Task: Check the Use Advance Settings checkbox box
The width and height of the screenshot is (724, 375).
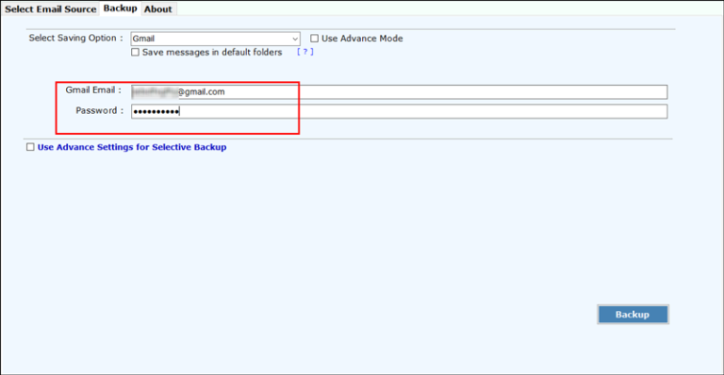Action: (x=30, y=147)
